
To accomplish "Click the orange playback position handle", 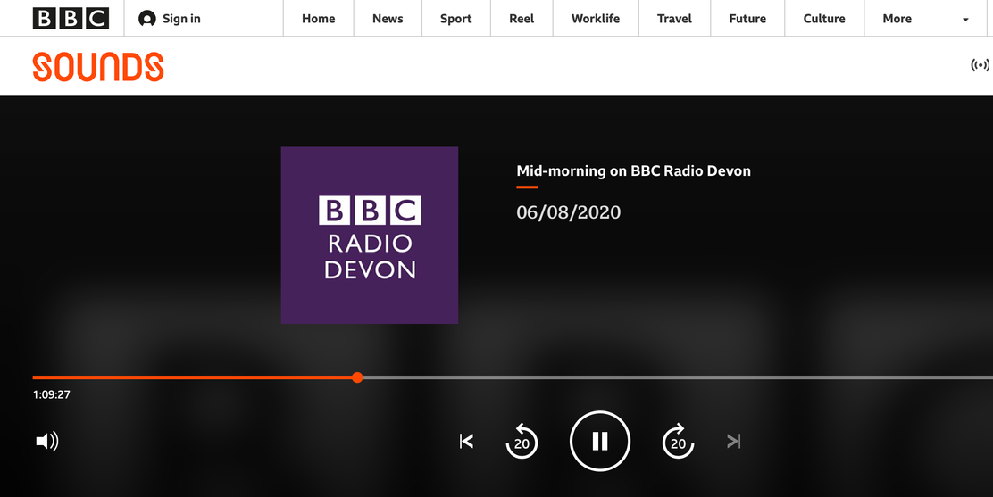I will [x=357, y=377].
